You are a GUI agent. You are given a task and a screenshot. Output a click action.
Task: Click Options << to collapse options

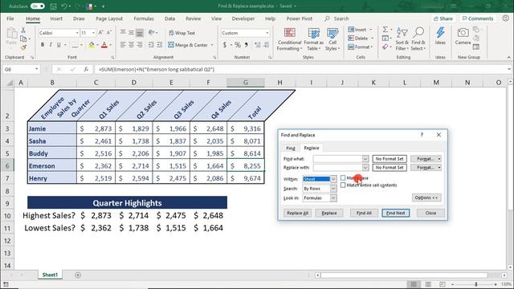tap(426, 197)
